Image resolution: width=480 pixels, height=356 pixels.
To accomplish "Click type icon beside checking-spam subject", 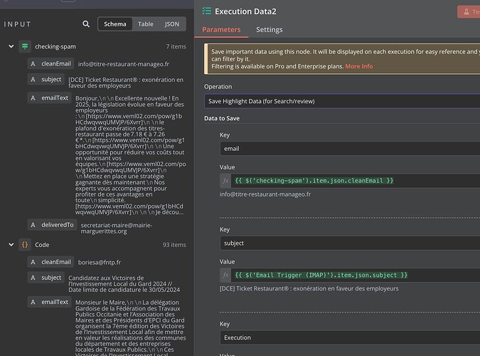I will [33, 80].
